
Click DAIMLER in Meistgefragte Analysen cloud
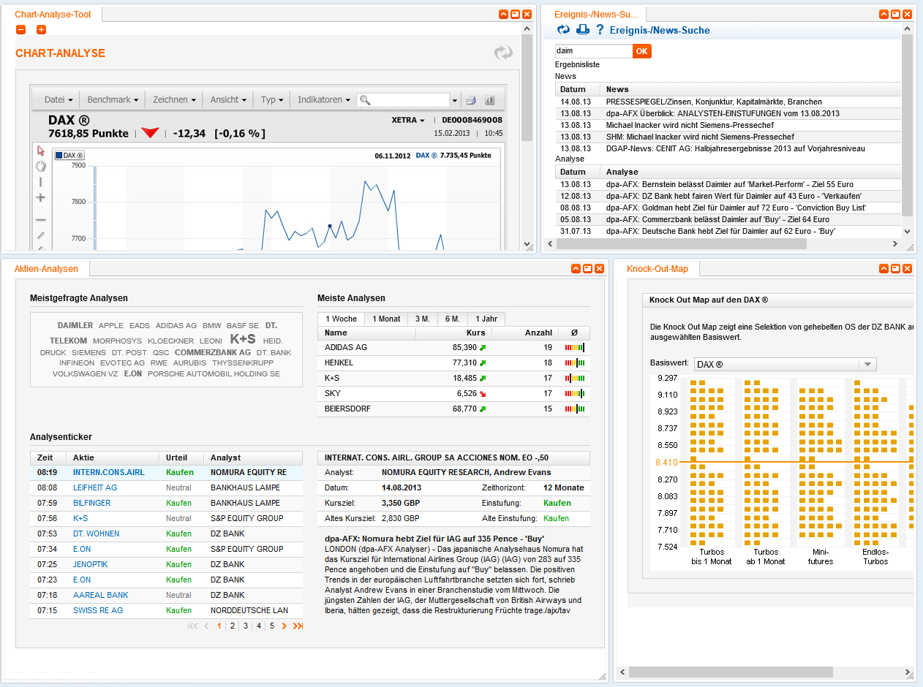(75, 325)
